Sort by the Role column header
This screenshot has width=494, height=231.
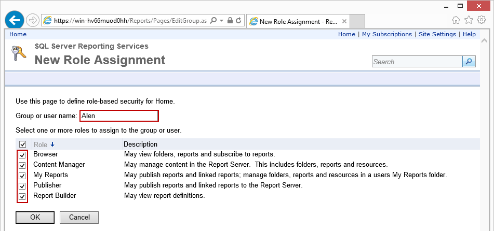[x=41, y=145]
